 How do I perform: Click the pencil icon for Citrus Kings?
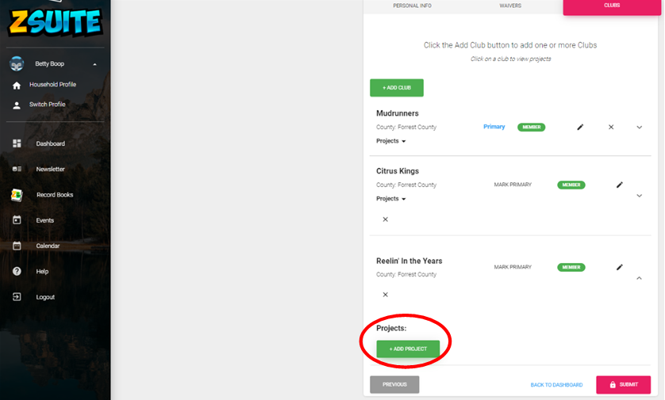pyautogui.click(x=620, y=185)
